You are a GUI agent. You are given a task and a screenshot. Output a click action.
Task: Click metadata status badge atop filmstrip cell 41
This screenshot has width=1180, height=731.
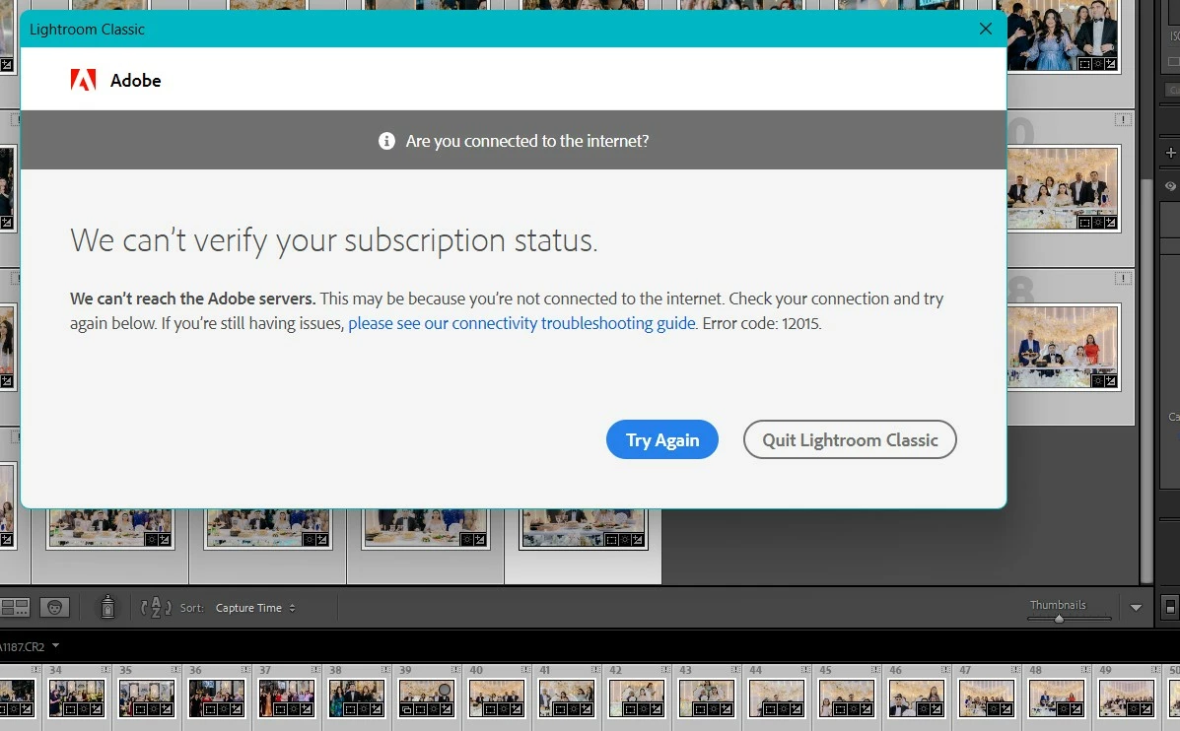(x=596, y=669)
